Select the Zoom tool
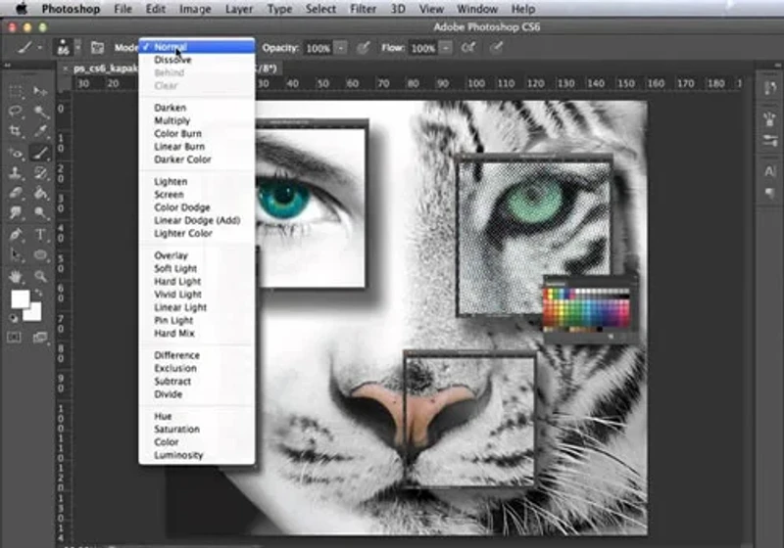Screen dimensions: 784x548 coord(40,276)
